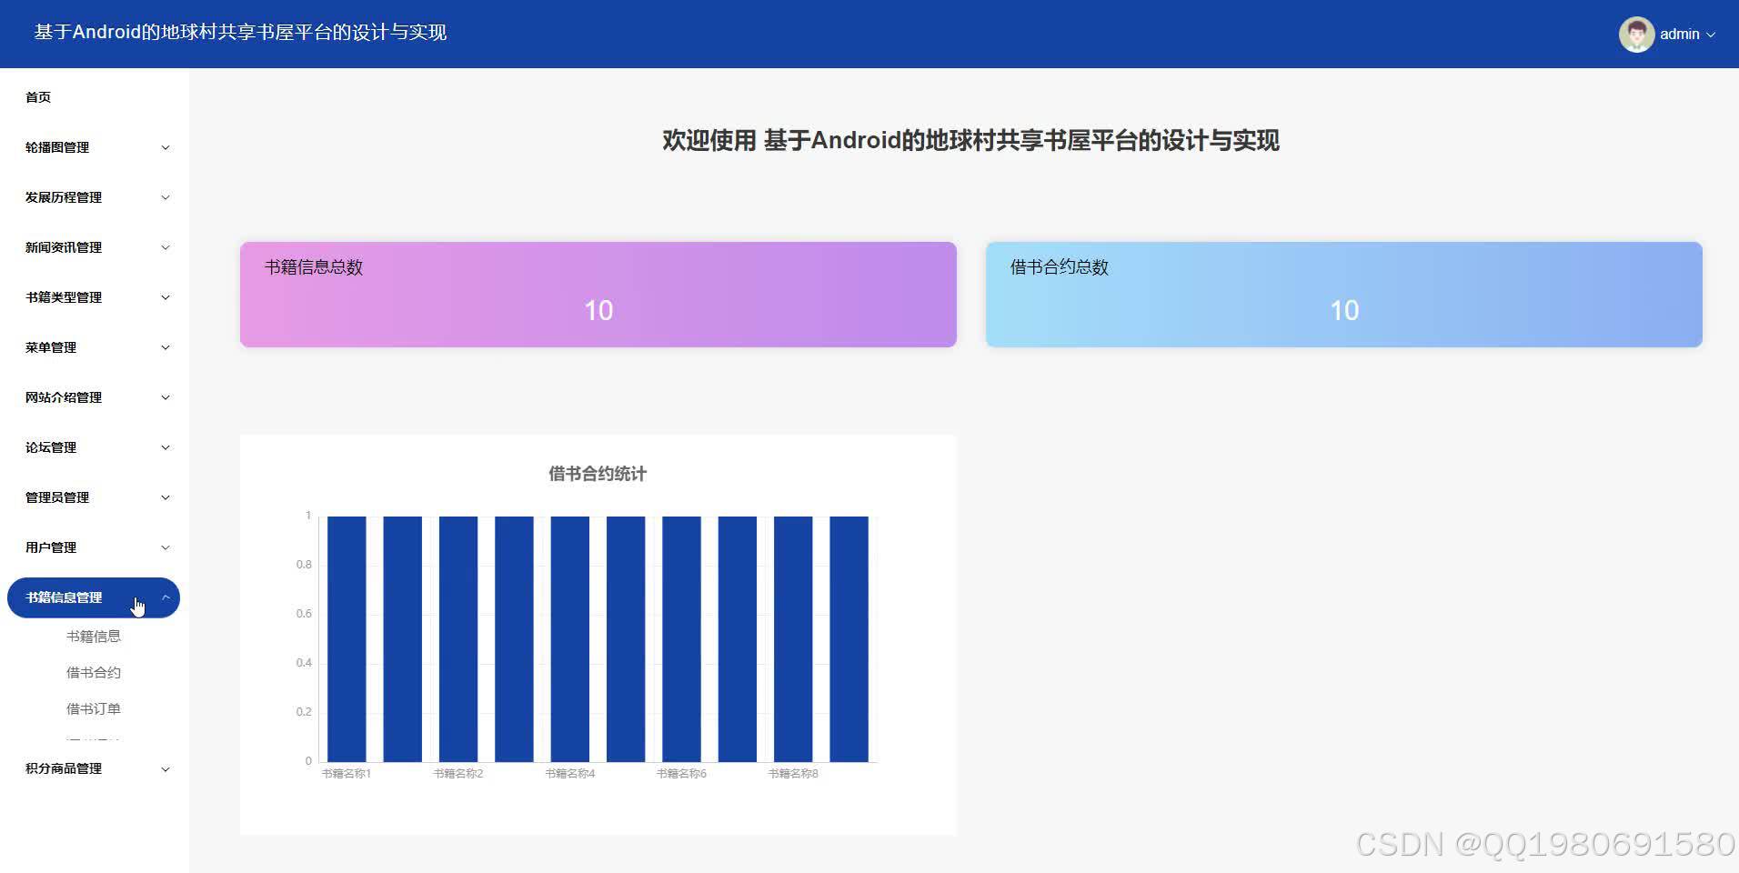Open the 借书合约 page
1739x873 pixels.
[93, 671]
